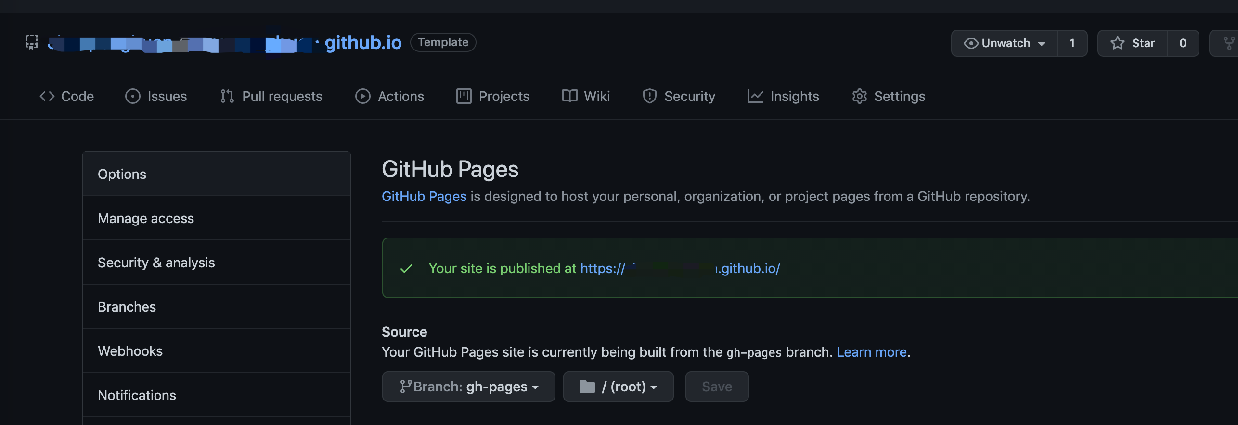Click the repository template icon beside the repo name
The image size is (1238, 425).
(32, 42)
